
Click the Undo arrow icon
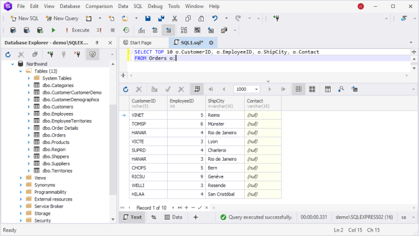(x=215, y=19)
